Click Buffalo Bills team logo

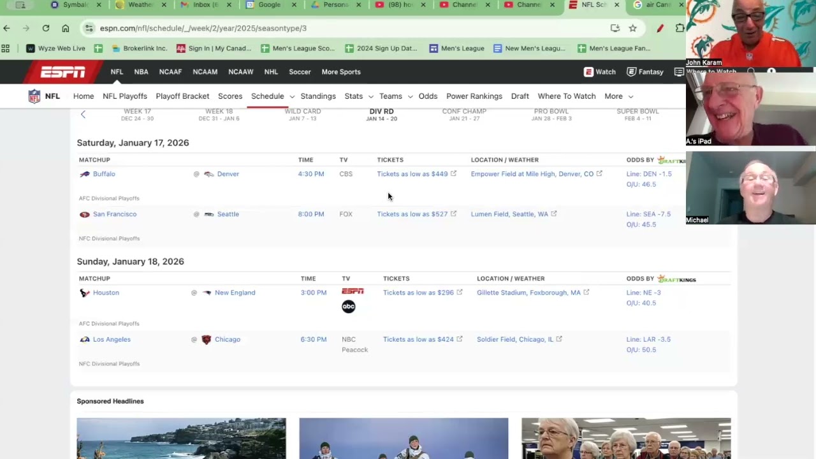[x=84, y=174]
